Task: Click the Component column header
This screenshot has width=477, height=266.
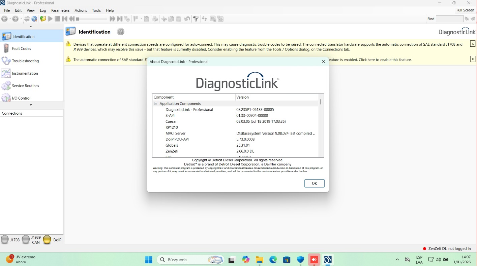Action: (x=194, y=97)
